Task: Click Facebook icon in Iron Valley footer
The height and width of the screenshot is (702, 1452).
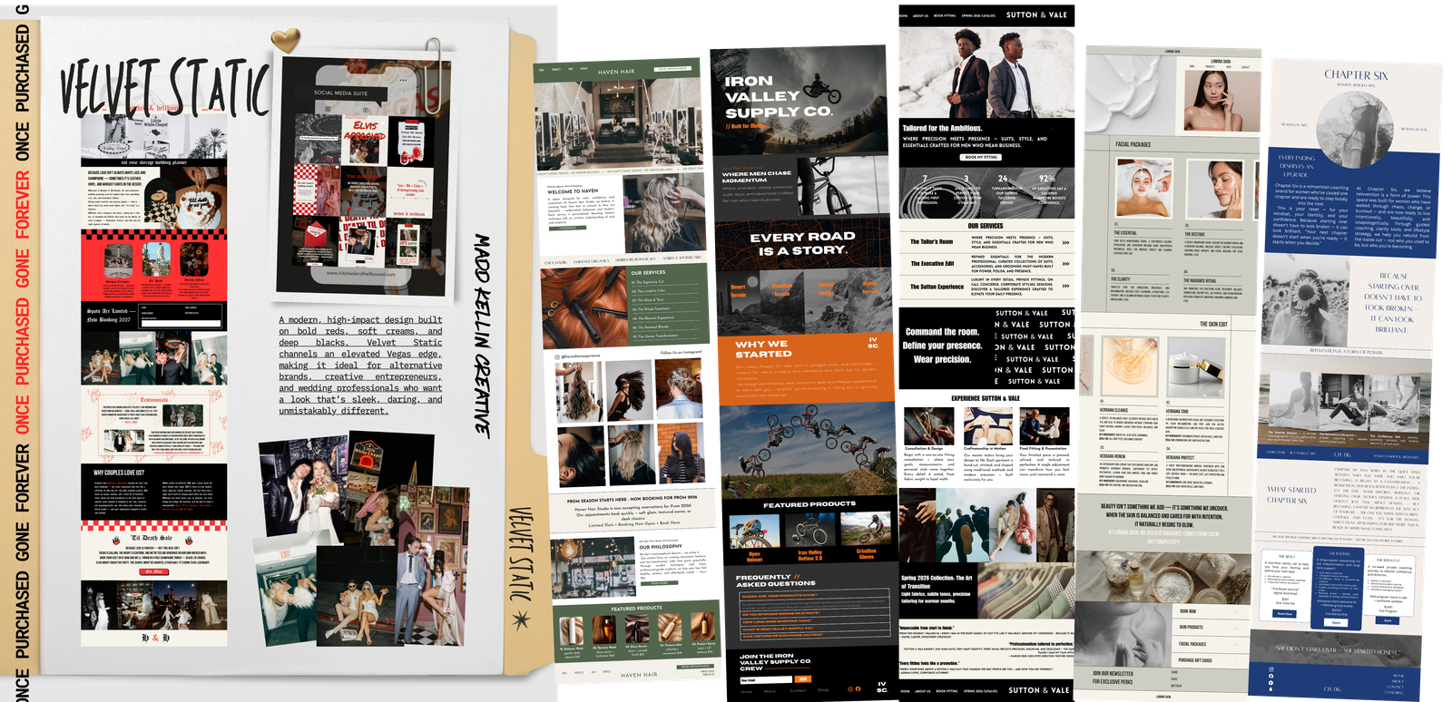Action: (x=858, y=688)
